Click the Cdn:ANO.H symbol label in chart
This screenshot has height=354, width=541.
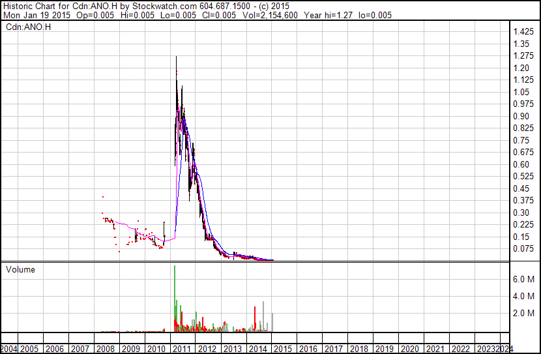tap(28, 27)
